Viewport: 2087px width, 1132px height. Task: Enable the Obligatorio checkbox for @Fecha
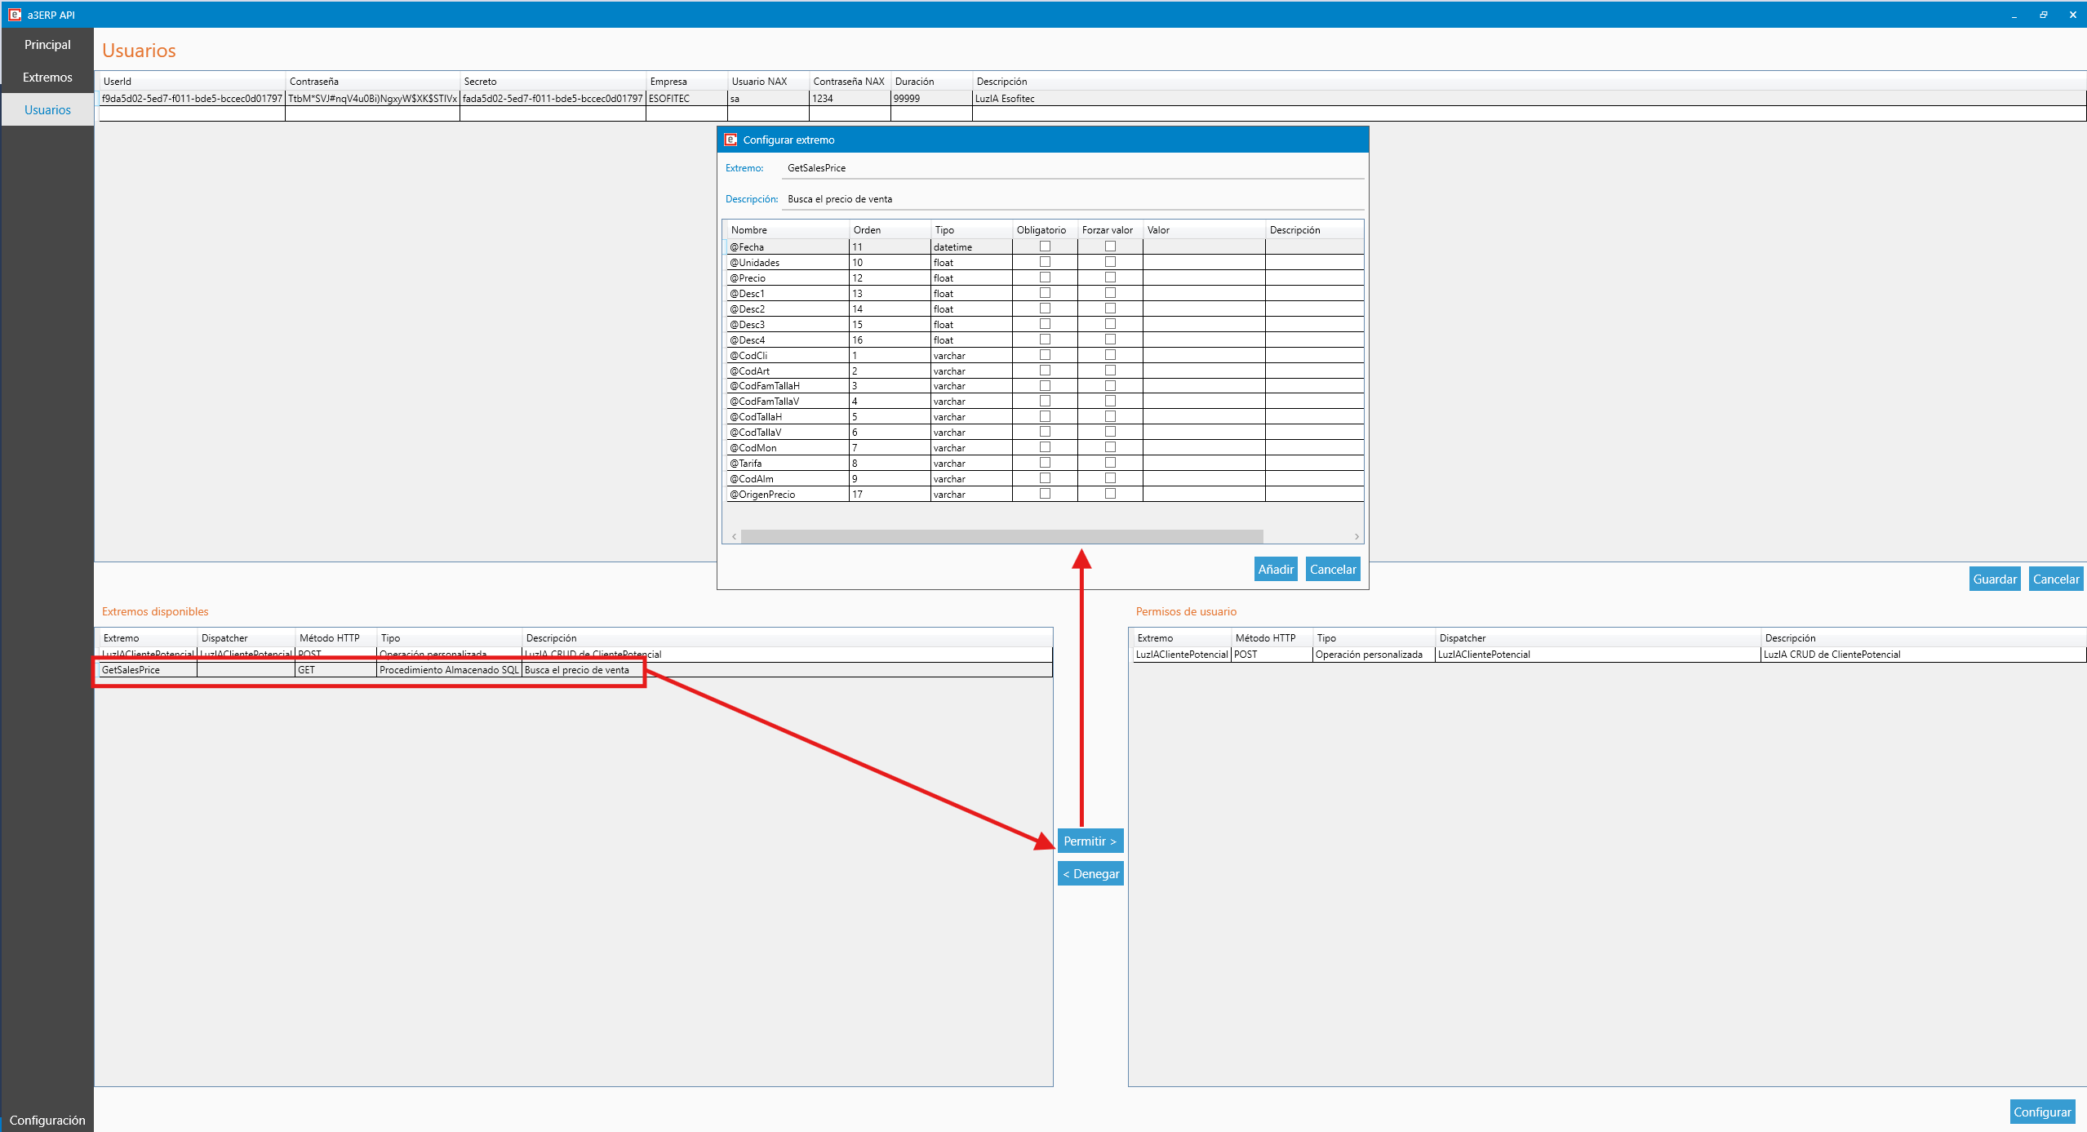click(x=1045, y=246)
